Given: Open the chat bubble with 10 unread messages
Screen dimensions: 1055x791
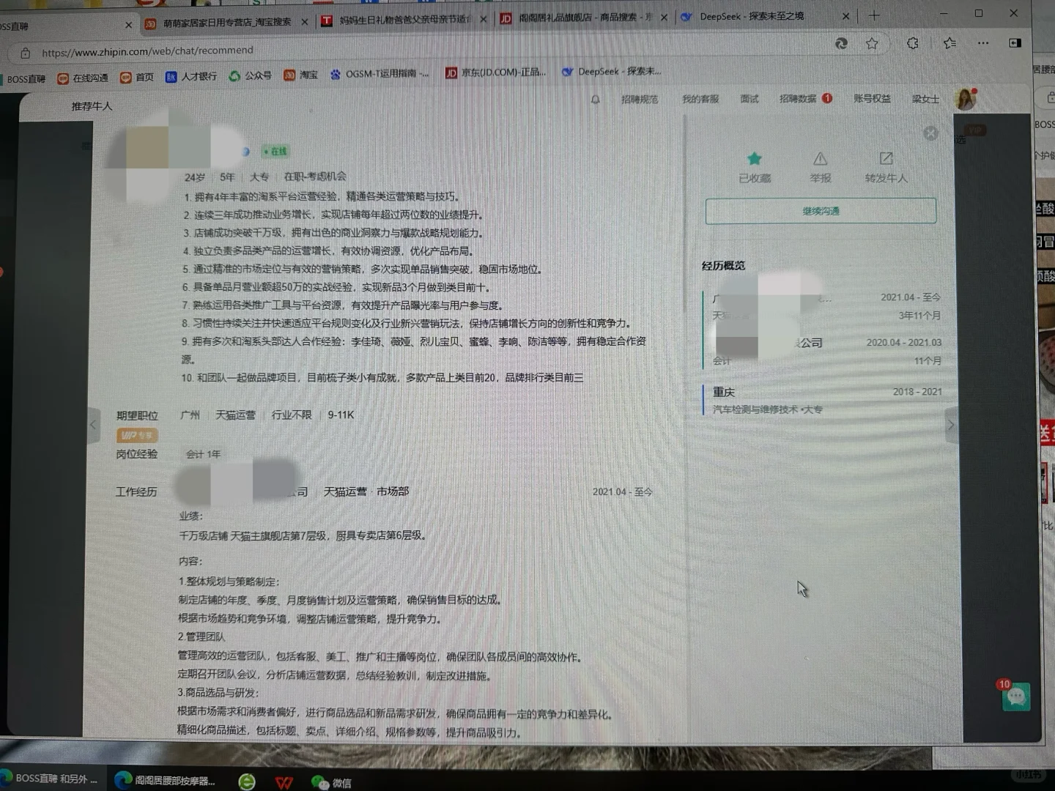Looking at the screenshot, I should click(1016, 697).
